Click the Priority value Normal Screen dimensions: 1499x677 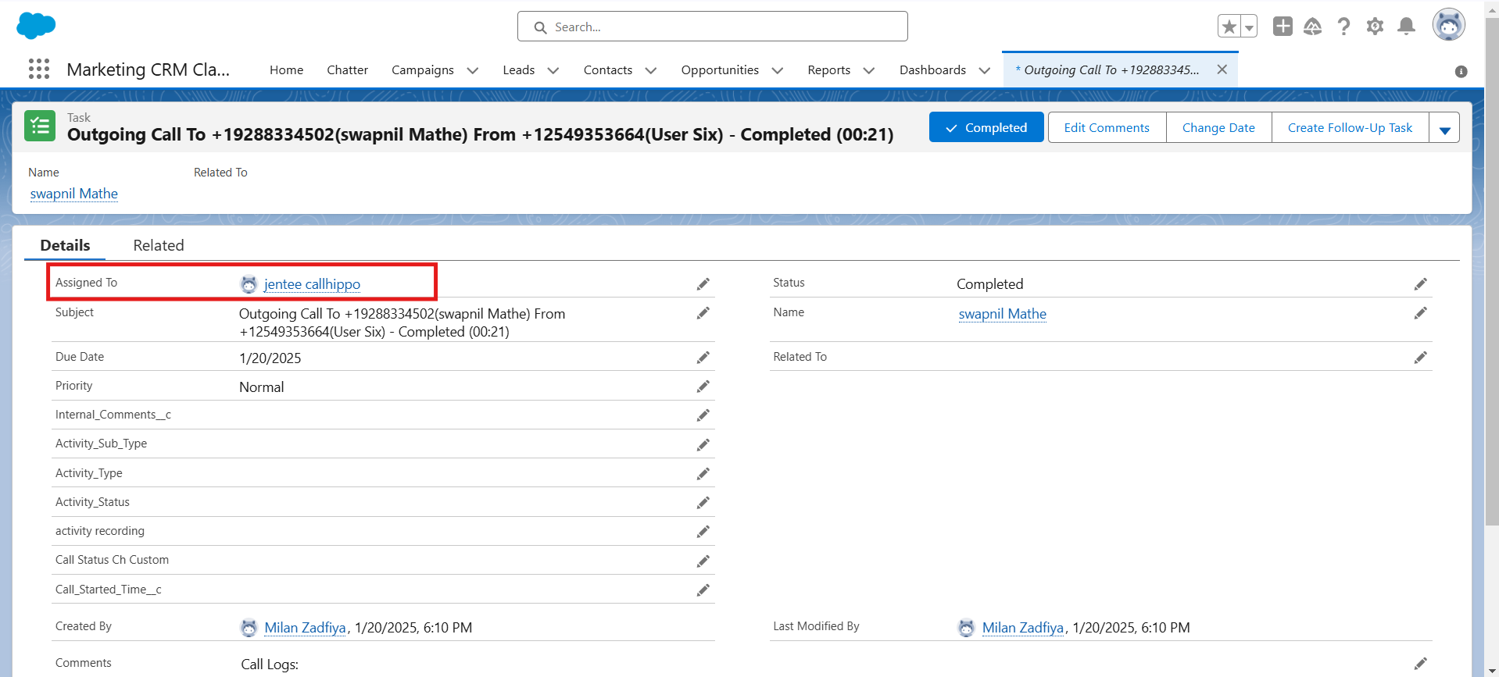point(261,387)
